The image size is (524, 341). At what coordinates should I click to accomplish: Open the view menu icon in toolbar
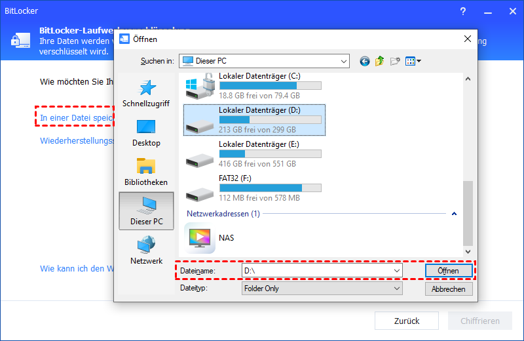coord(413,61)
